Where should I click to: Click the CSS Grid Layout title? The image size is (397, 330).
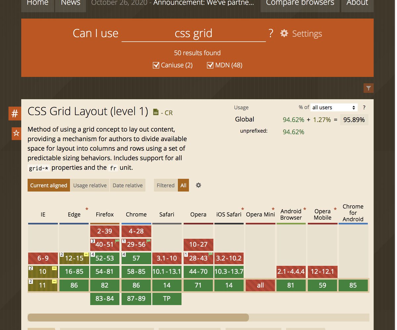point(88,111)
